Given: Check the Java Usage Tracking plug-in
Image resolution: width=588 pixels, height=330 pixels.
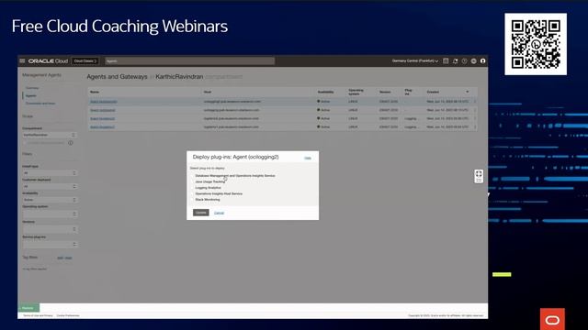Looking at the screenshot, I should pyautogui.click(x=193, y=181).
